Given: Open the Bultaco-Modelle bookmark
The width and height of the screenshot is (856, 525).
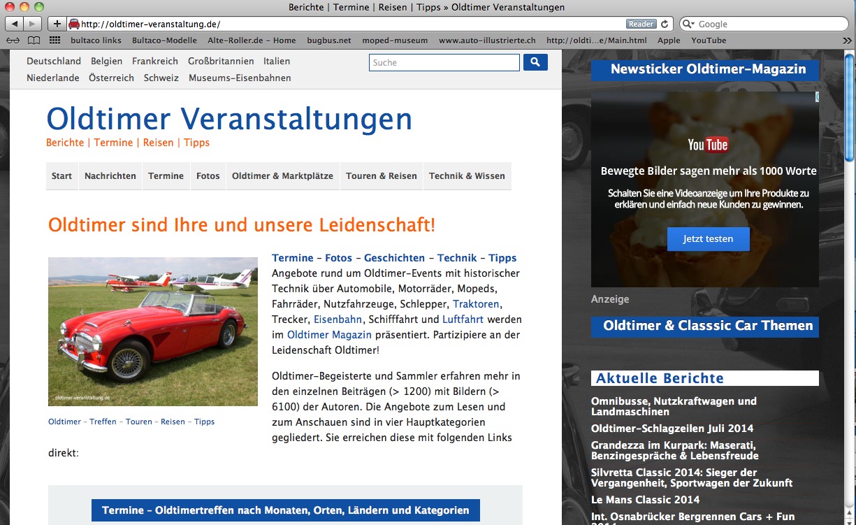Looking at the screenshot, I should click(x=164, y=41).
